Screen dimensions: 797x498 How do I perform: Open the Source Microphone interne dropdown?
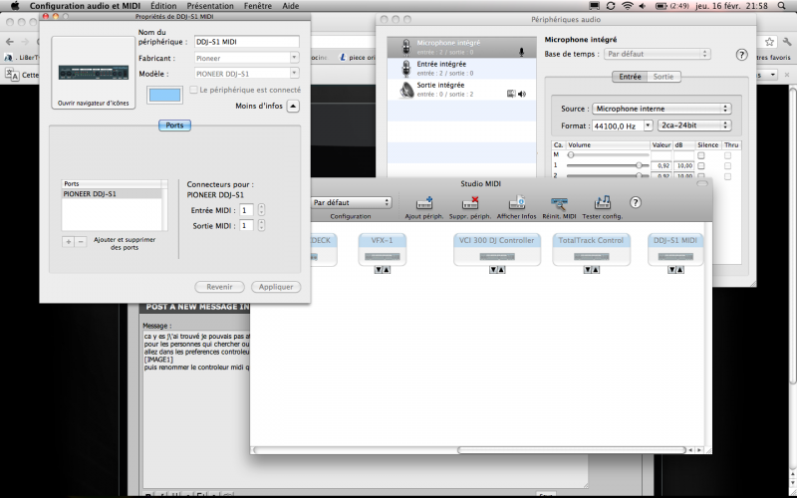[x=662, y=109]
